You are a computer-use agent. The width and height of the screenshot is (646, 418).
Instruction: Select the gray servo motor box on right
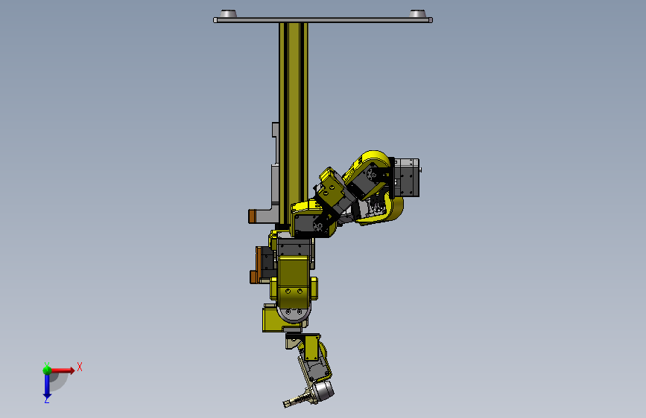pyautogui.click(x=407, y=177)
